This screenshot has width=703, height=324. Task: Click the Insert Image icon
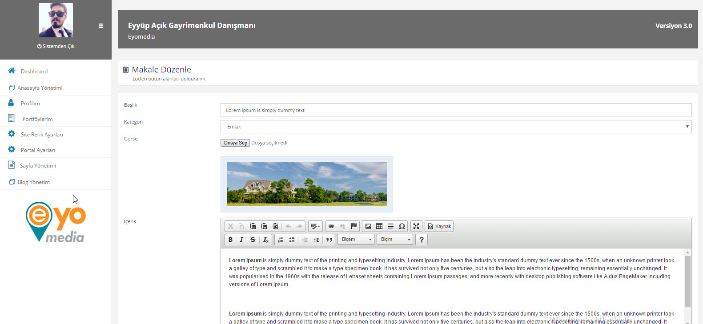(368, 226)
